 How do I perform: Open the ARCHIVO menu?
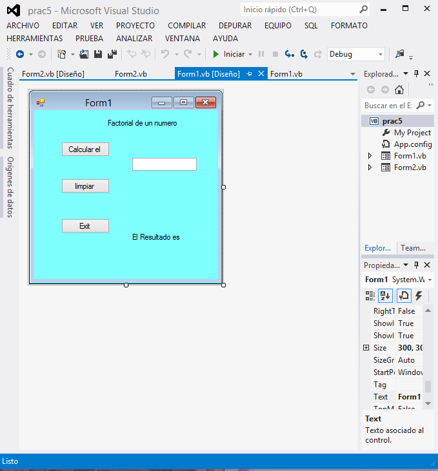click(x=23, y=26)
